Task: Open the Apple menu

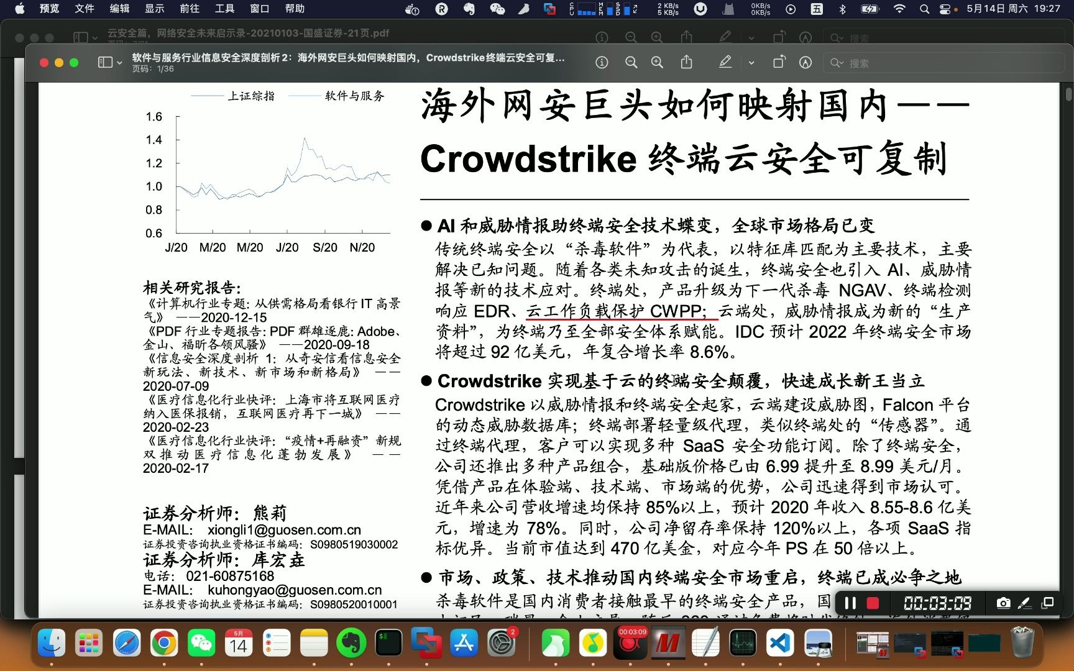Action: 20,9
